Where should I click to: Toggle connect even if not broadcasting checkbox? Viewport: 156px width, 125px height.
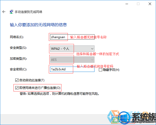click(x=17, y=88)
